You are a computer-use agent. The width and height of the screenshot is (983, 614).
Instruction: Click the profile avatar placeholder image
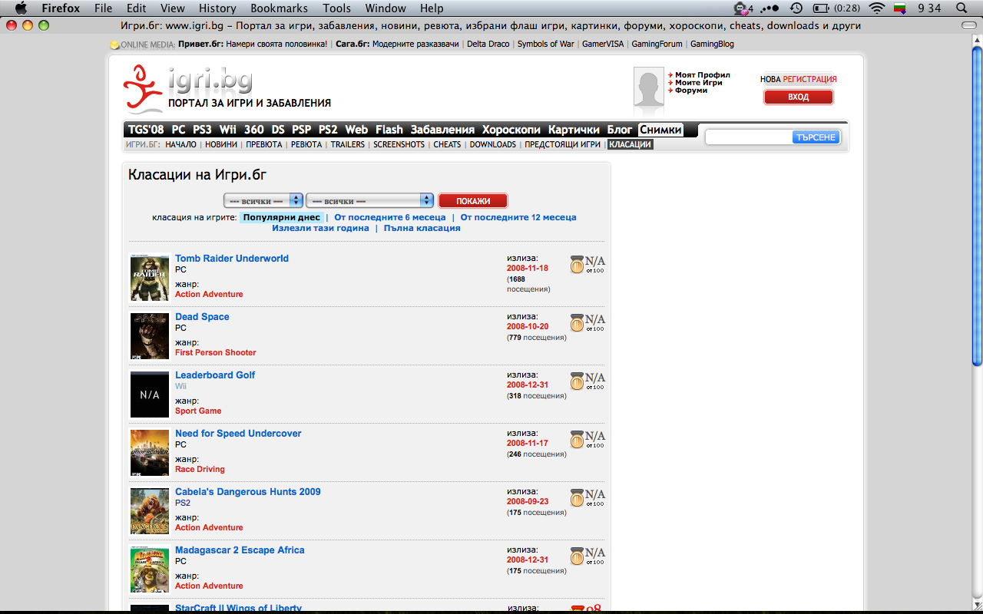(648, 87)
